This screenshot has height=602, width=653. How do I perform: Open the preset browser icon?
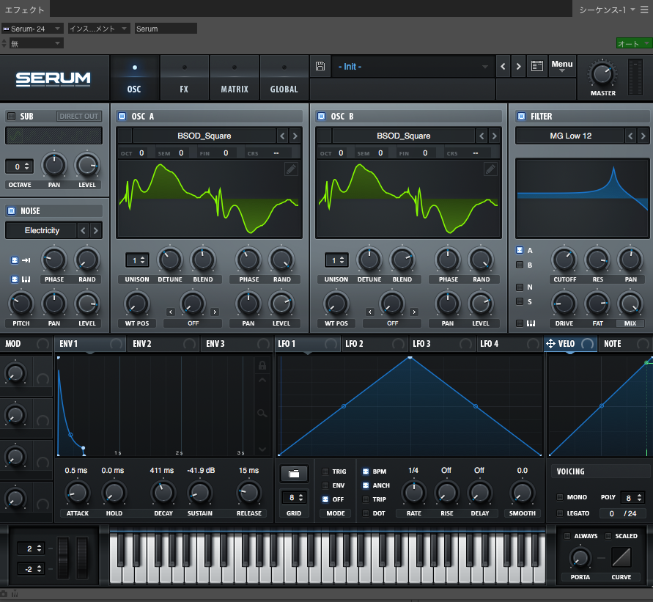pyautogui.click(x=536, y=66)
